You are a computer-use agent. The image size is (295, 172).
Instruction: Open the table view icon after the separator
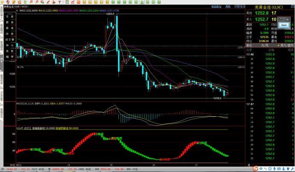[x=67, y=2]
